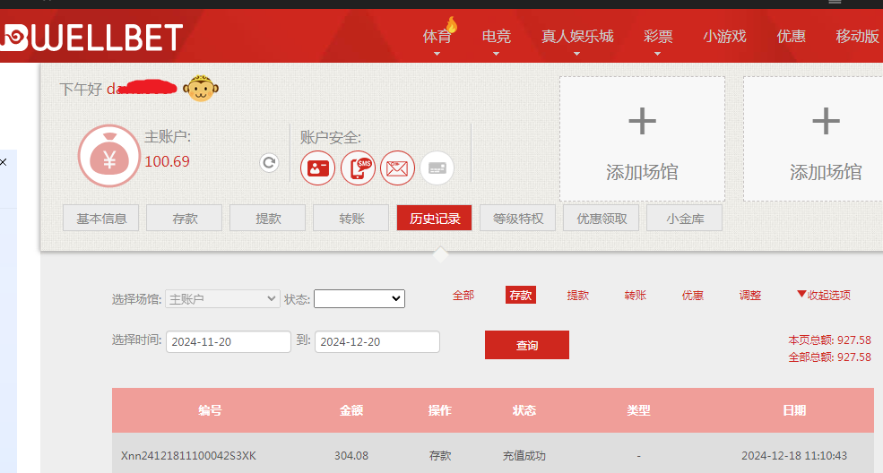Select order number Xnn2412181110004253XK

(188, 456)
